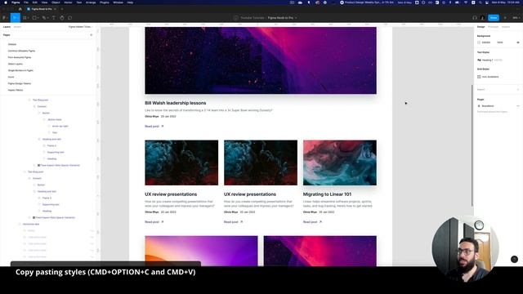Open the Figma Noob to Pro file tab
523x294 pixels.
coord(42,9)
